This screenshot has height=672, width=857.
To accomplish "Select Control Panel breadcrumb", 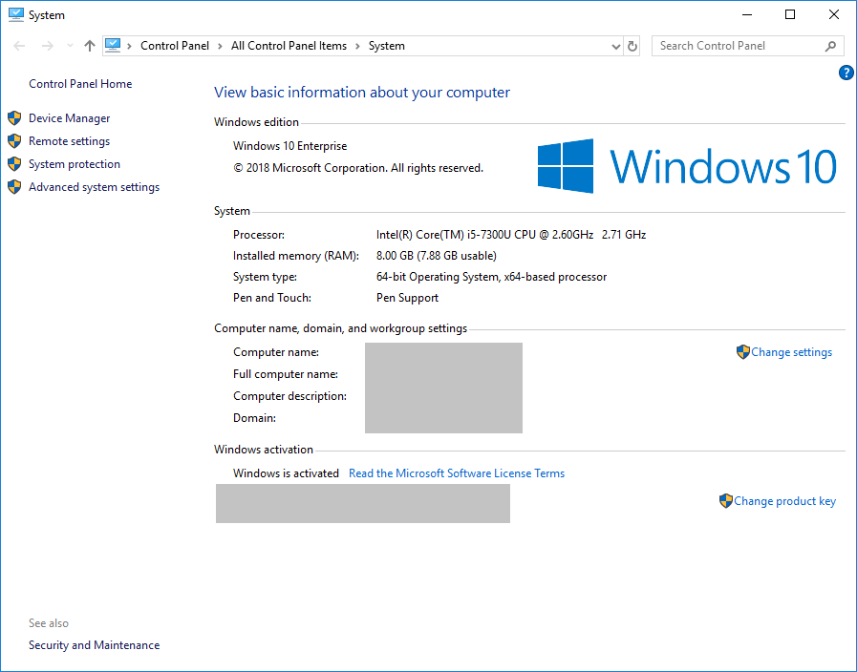I will 174,46.
